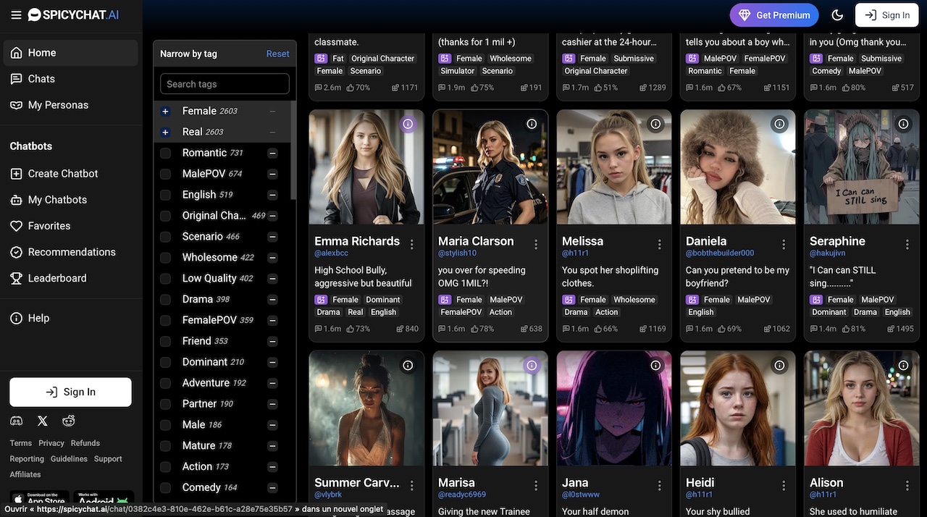
Task: Open Seraphine card options menu
Action: coord(907,245)
